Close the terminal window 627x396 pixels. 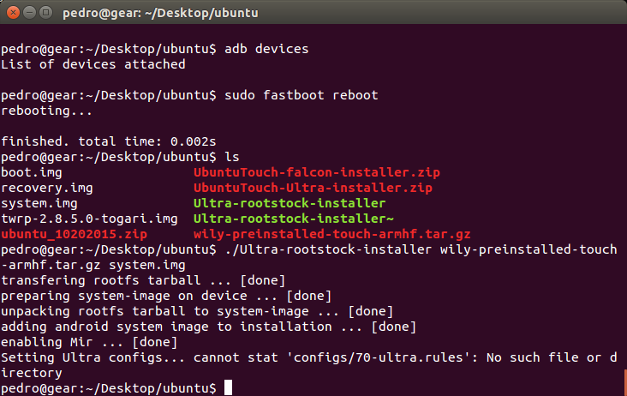[12, 13]
